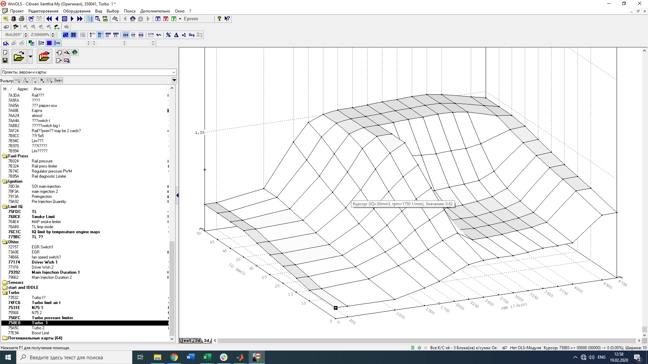Viewport: 648px width, 364px height.
Task: Collapse the Ignition folder
Action: tap(5, 181)
